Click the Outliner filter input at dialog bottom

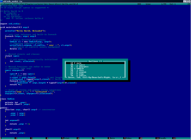tap(117, 77)
